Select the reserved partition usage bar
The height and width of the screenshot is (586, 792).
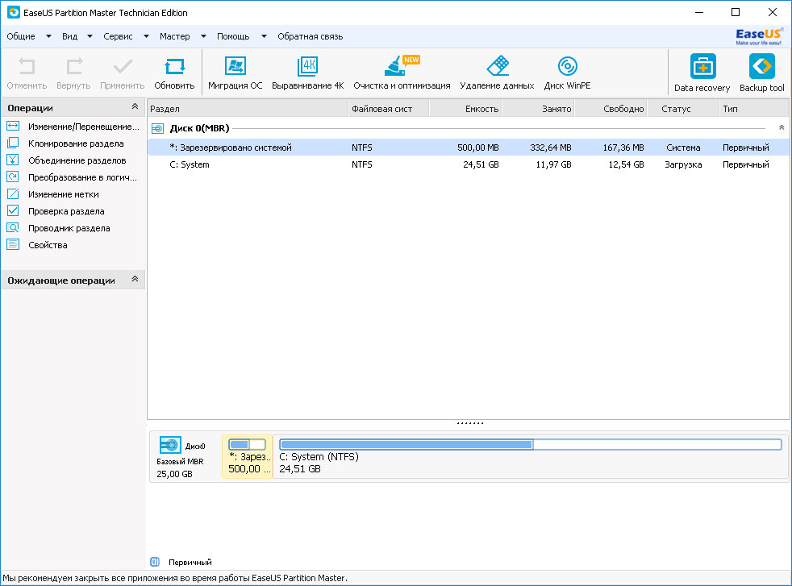click(x=247, y=445)
